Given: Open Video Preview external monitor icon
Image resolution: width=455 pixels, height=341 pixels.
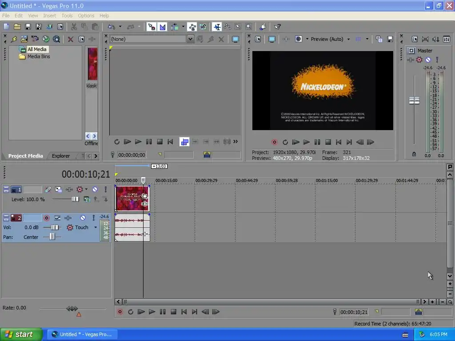Looking at the screenshot, I should (x=272, y=39).
